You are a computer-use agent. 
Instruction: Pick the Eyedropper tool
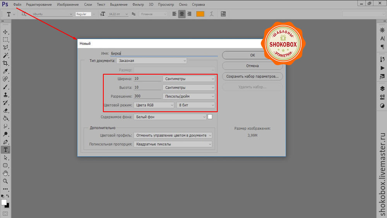tap(5, 71)
